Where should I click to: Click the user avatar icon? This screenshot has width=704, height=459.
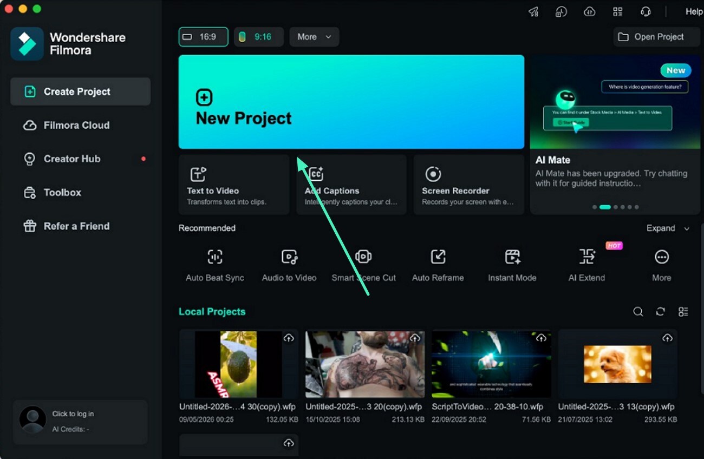pos(32,420)
